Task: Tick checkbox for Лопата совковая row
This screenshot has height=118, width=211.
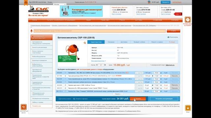Action: pyautogui.click(x=66, y=82)
